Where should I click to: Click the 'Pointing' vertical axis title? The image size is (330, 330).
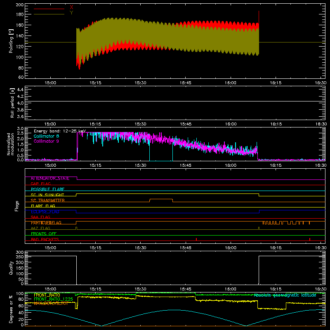coord(11,41)
